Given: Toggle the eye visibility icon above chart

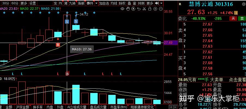Looking at the screenshot, I should coord(122,9).
